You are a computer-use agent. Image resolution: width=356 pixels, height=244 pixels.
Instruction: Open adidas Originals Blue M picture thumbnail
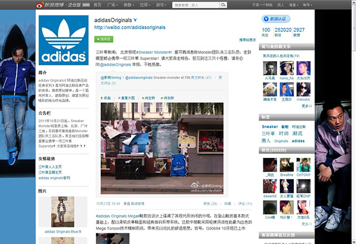click(63, 212)
